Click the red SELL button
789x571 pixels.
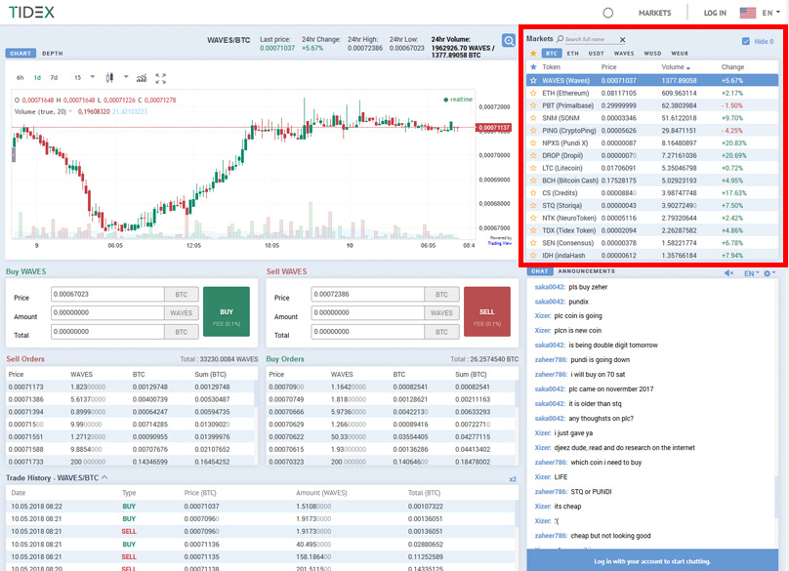pyautogui.click(x=487, y=312)
